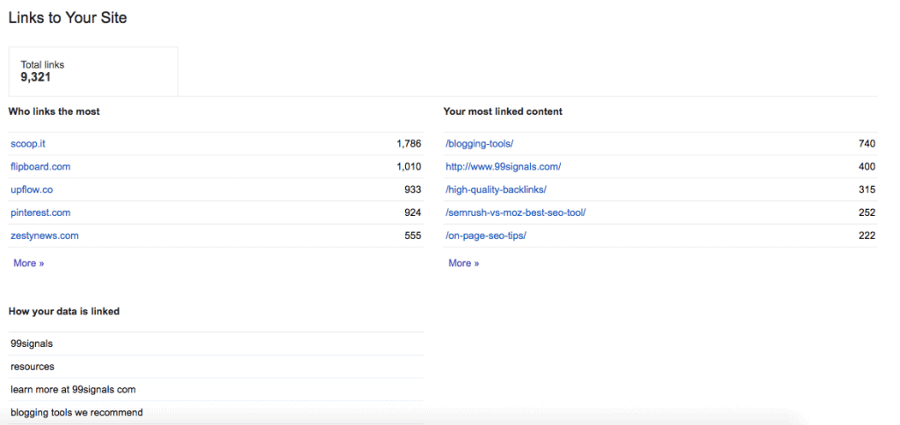Click the 'resources' anchor text row
This screenshot has width=900, height=425.
32,366
